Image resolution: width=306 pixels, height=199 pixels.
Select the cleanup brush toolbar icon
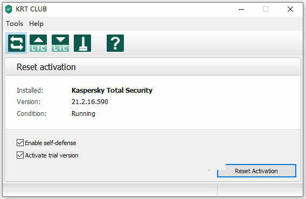coord(82,43)
